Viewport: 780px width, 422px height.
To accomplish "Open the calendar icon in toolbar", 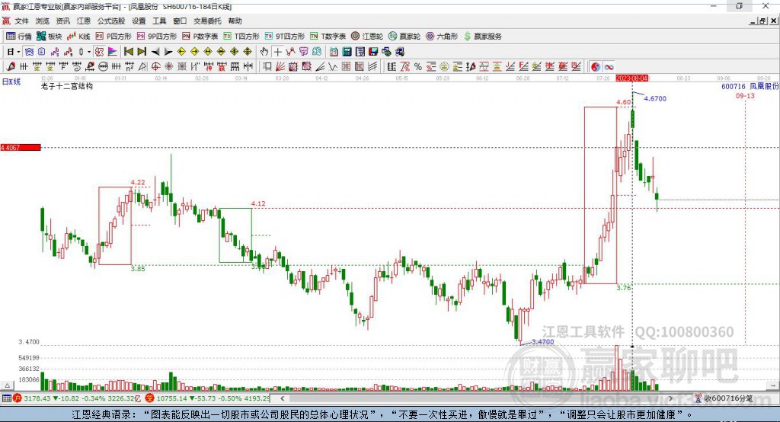I will point(334,52).
